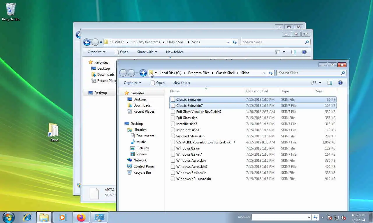Select Downloads in front window Favorites
This screenshot has height=223, width=373.
click(142, 105)
